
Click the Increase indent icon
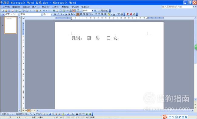[105, 14]
